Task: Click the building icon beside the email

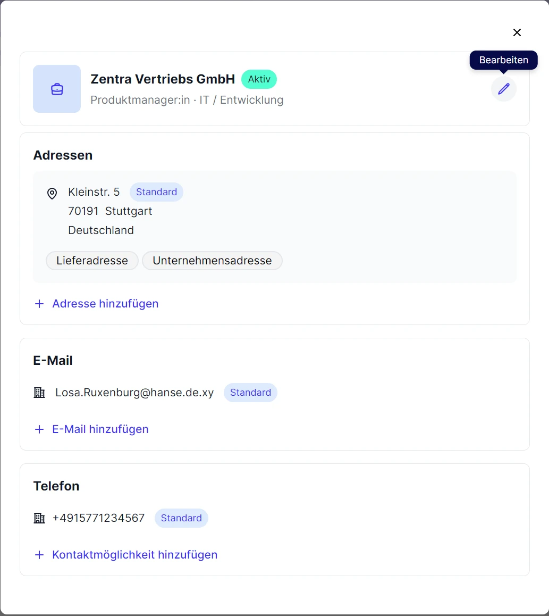Action: tap(39, 393)
